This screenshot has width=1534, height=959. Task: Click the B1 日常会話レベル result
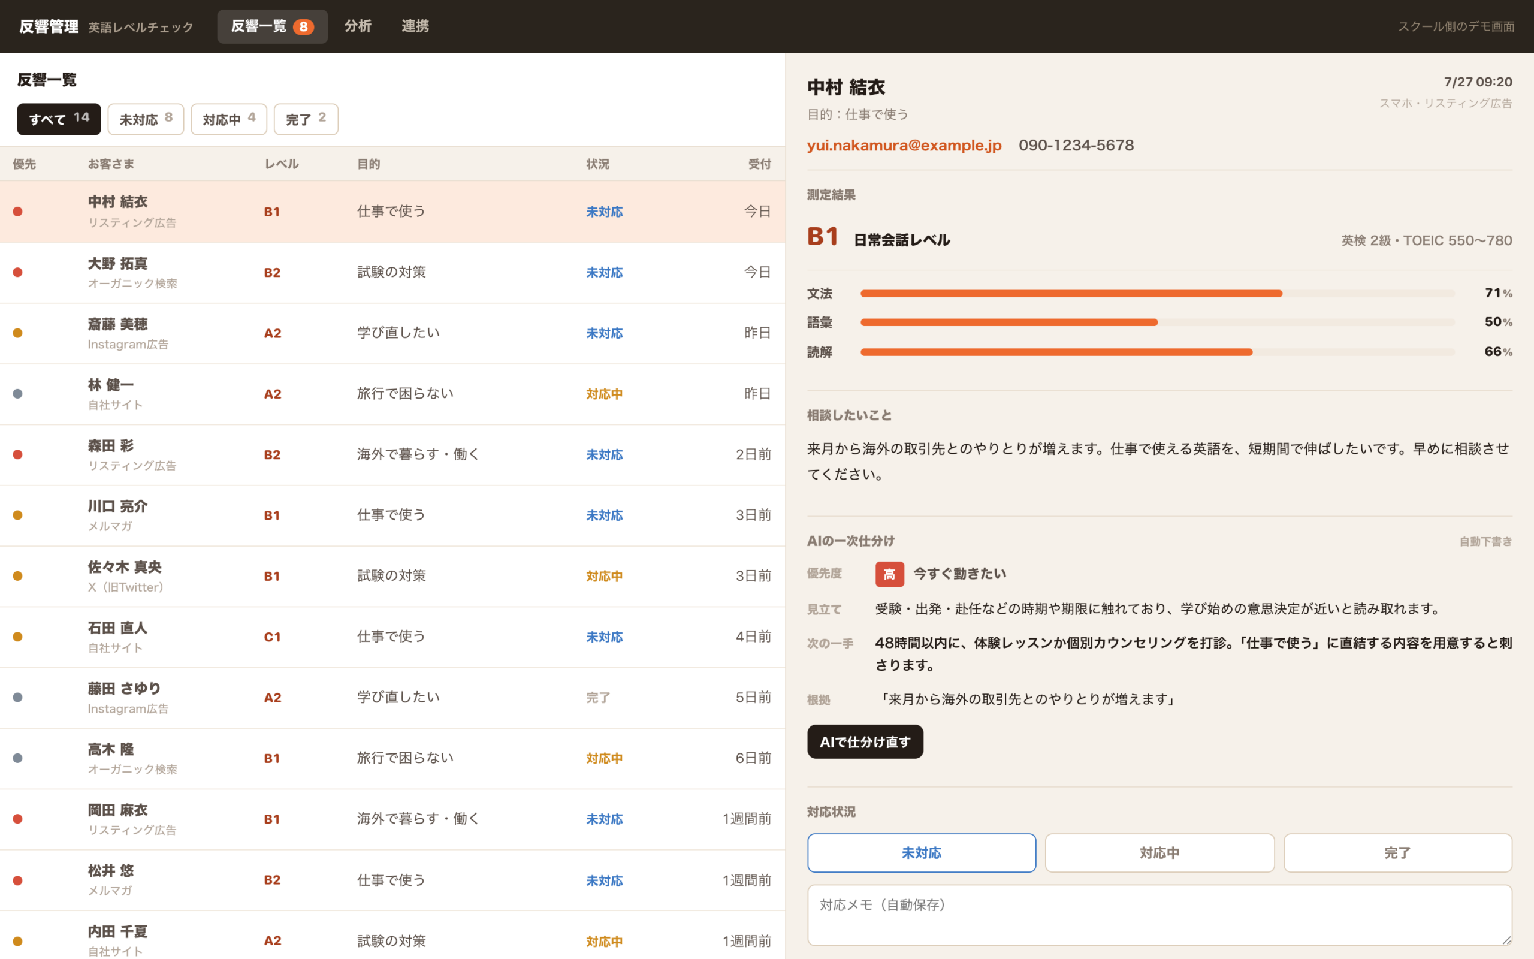click(878, 237)
